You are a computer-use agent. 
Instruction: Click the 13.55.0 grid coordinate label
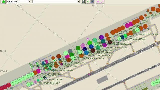(19, 6)
